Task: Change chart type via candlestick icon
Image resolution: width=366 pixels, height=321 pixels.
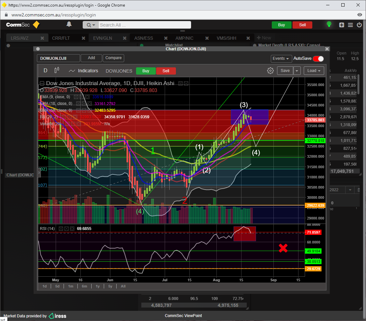Action: tap(57, 70)
